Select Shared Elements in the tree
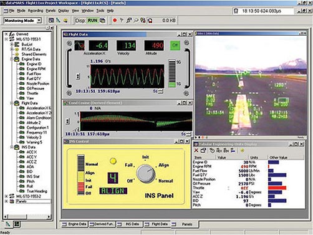The image size is (313, 235). (34, 54)
